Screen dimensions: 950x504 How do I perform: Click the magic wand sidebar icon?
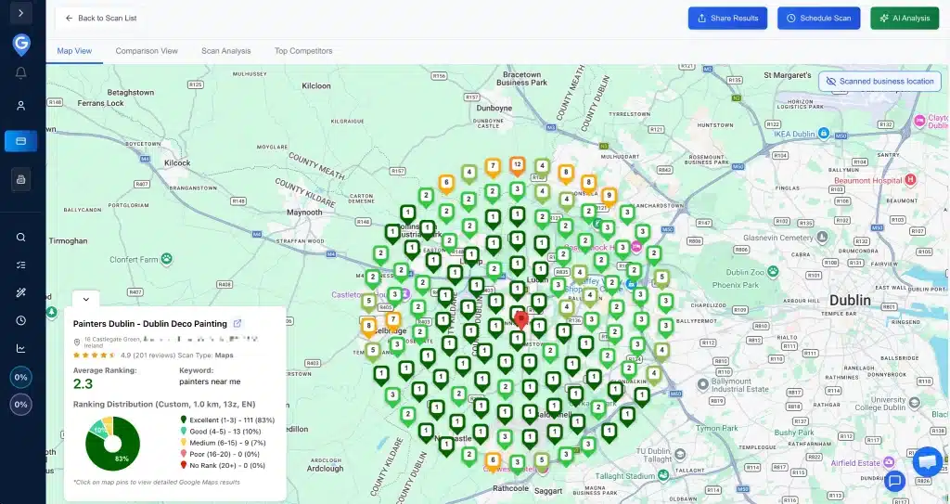[x=20, y=293]
